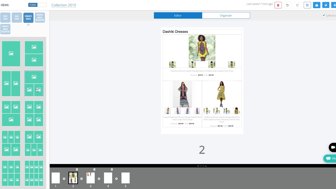The width and height of the screenshot is (336, 189).
Task: Choose the two-top one-bottom layout
Action: 11,113
